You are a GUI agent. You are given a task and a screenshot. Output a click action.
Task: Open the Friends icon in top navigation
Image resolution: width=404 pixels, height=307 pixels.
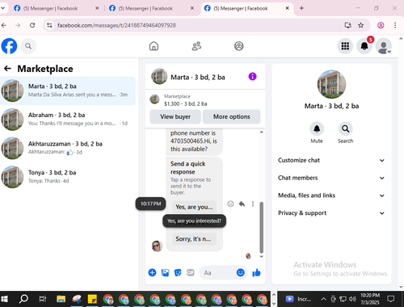(196, 46)
